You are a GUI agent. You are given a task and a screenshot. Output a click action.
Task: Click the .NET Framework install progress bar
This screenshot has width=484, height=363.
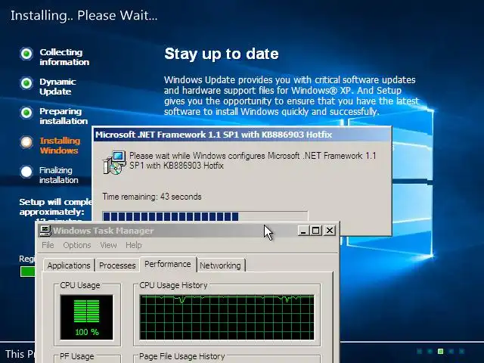(x=205, y=216)
